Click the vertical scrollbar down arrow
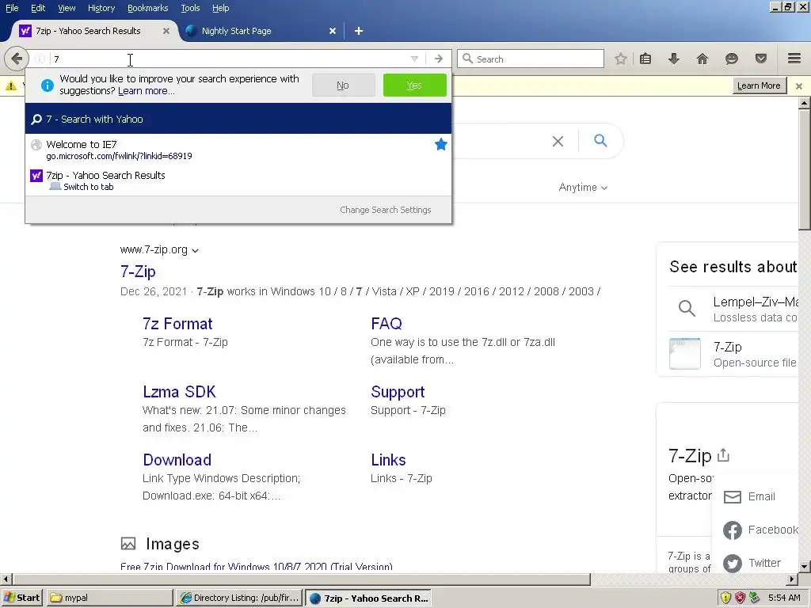Screen dimensions: 811x608 804,567
